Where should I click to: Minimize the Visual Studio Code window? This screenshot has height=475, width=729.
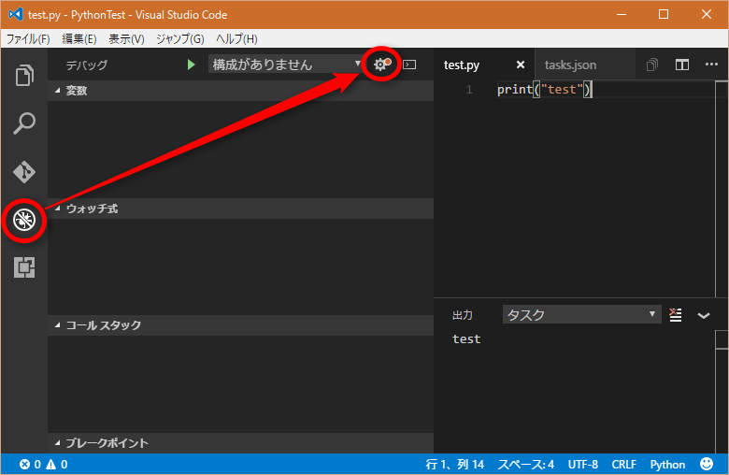(622, 14)
